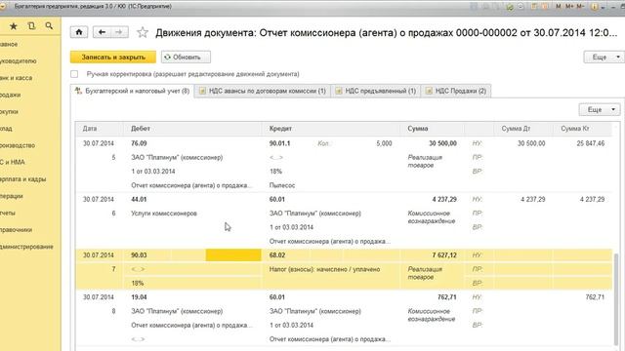Open Администрирование section in sidebar
The height and width of the screenshot is (351, 625).
point(26,247)
